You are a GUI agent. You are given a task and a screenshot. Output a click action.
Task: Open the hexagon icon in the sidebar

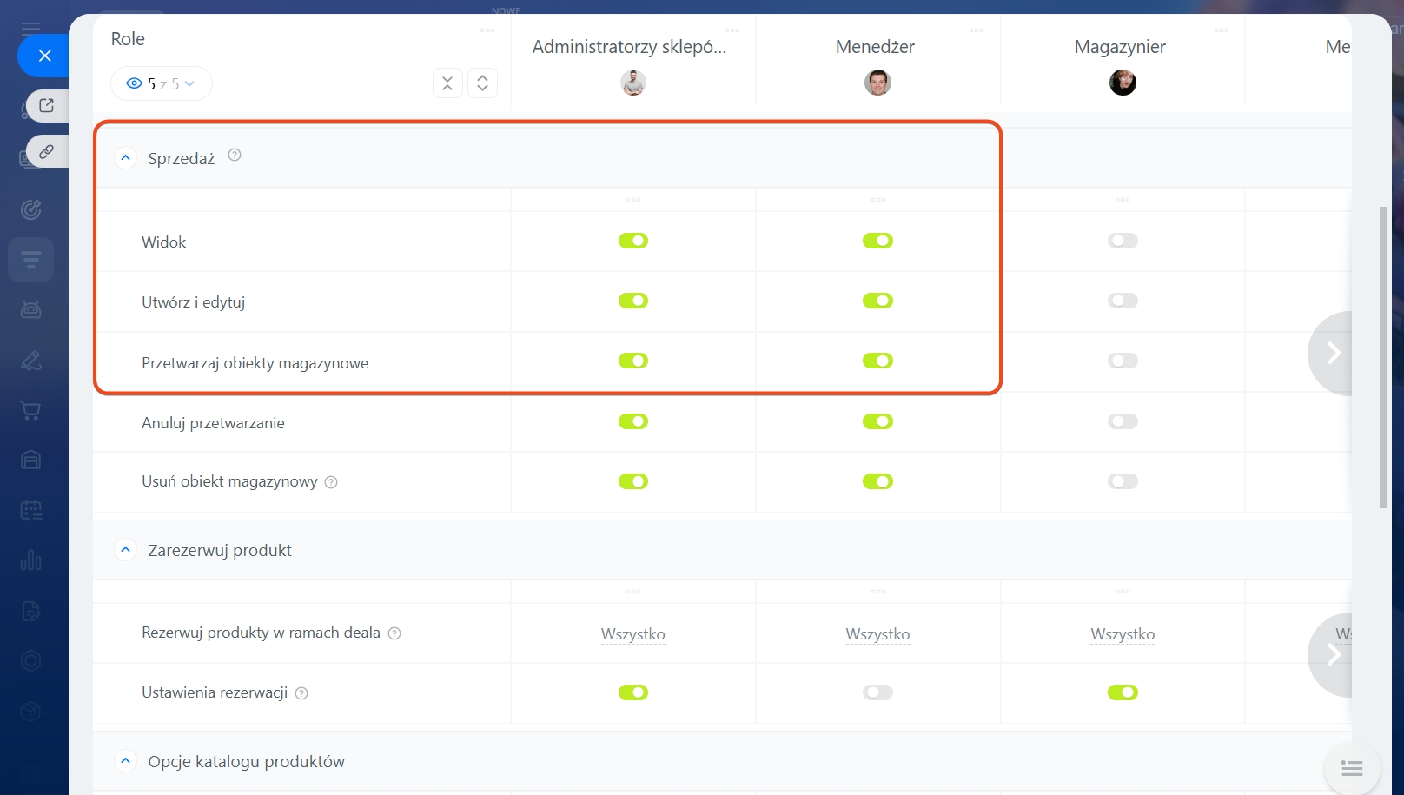(x=31, y=660)
